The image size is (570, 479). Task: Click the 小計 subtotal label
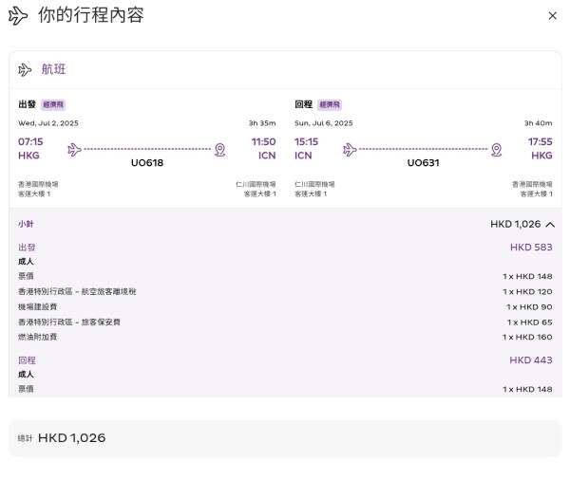(27, 225)
